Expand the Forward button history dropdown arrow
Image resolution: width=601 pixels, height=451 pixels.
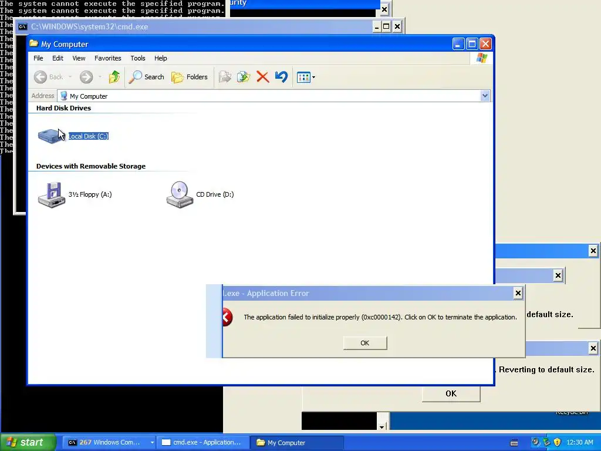tap(100, 77)
